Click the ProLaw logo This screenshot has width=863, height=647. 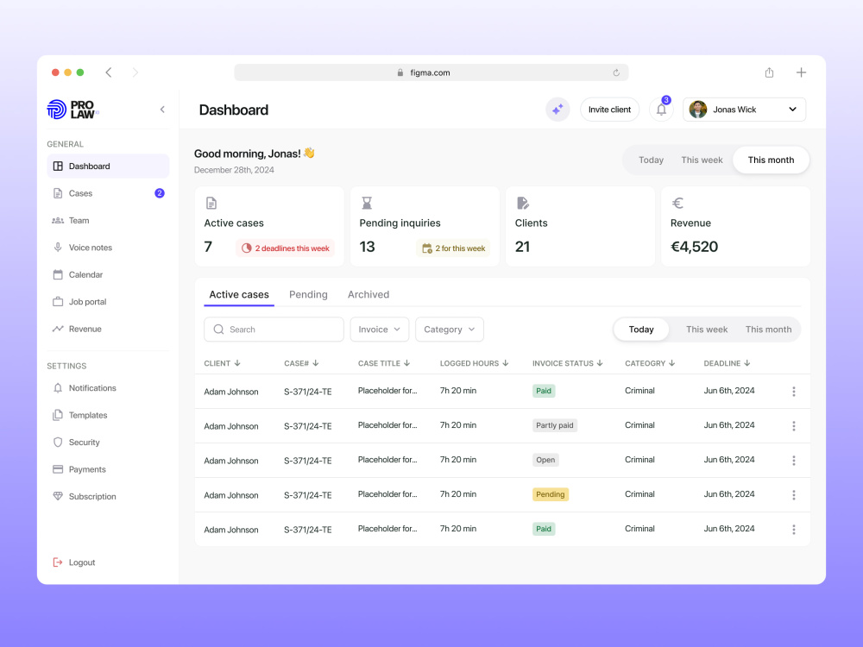point(72,110)
